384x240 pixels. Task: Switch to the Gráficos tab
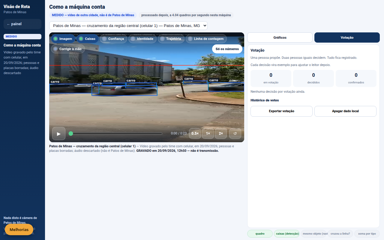[x=280, y=37]
